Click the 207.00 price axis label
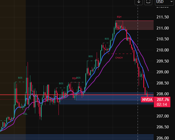The width and height of the screenshot is (175, 140). coord(163,116)
